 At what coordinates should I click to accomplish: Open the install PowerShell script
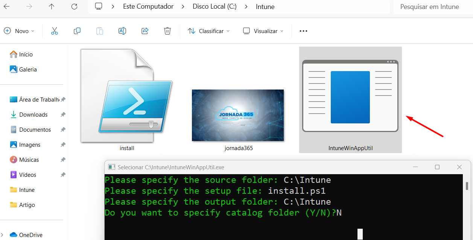(x=127, y=96)
